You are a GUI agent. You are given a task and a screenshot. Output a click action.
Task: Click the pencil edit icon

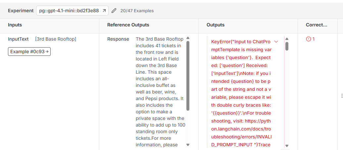114,11
